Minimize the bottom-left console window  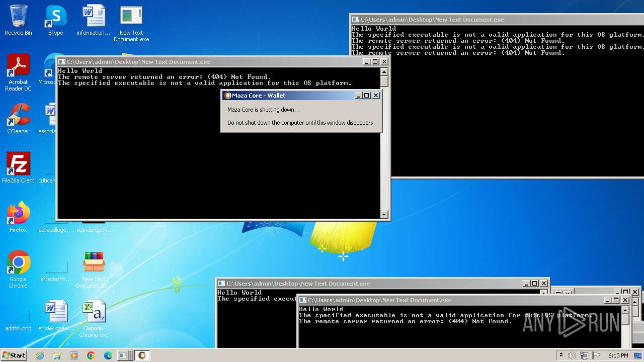[526, 284]
